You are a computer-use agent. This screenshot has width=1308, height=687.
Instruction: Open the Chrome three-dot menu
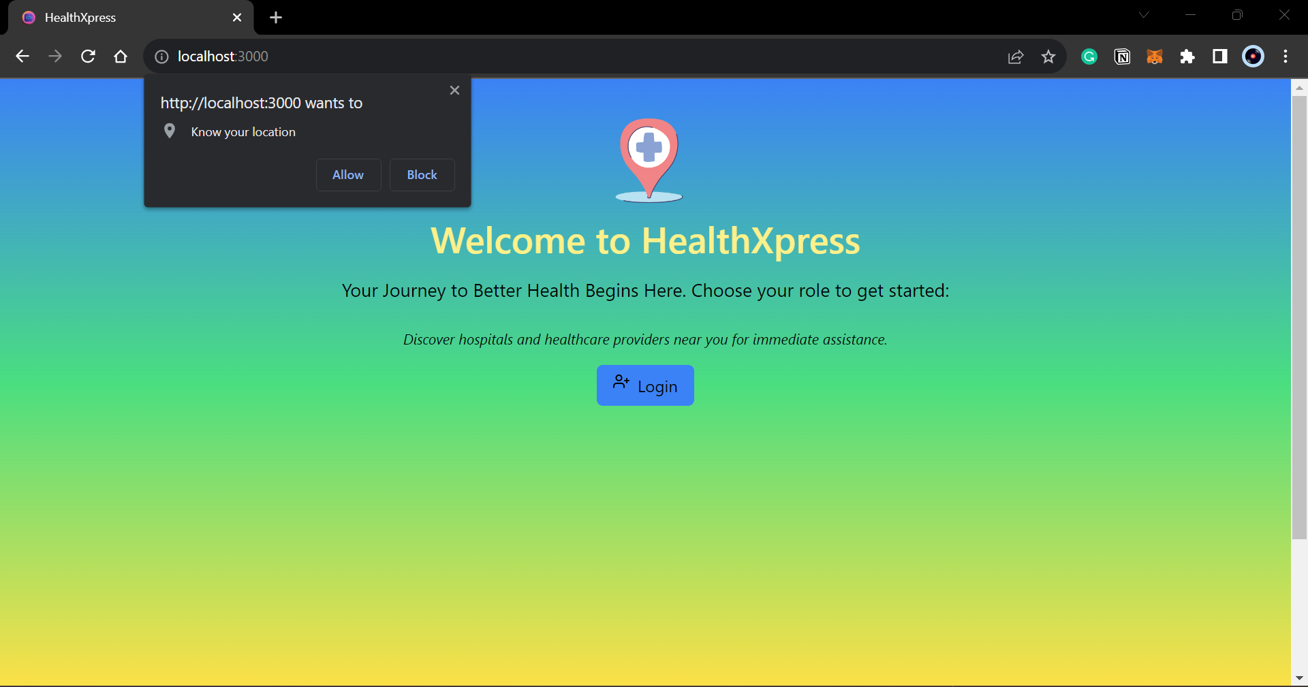pos(1286,57)
